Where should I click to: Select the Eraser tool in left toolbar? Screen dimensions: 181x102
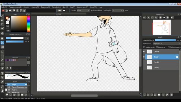[x=2, y=20]
